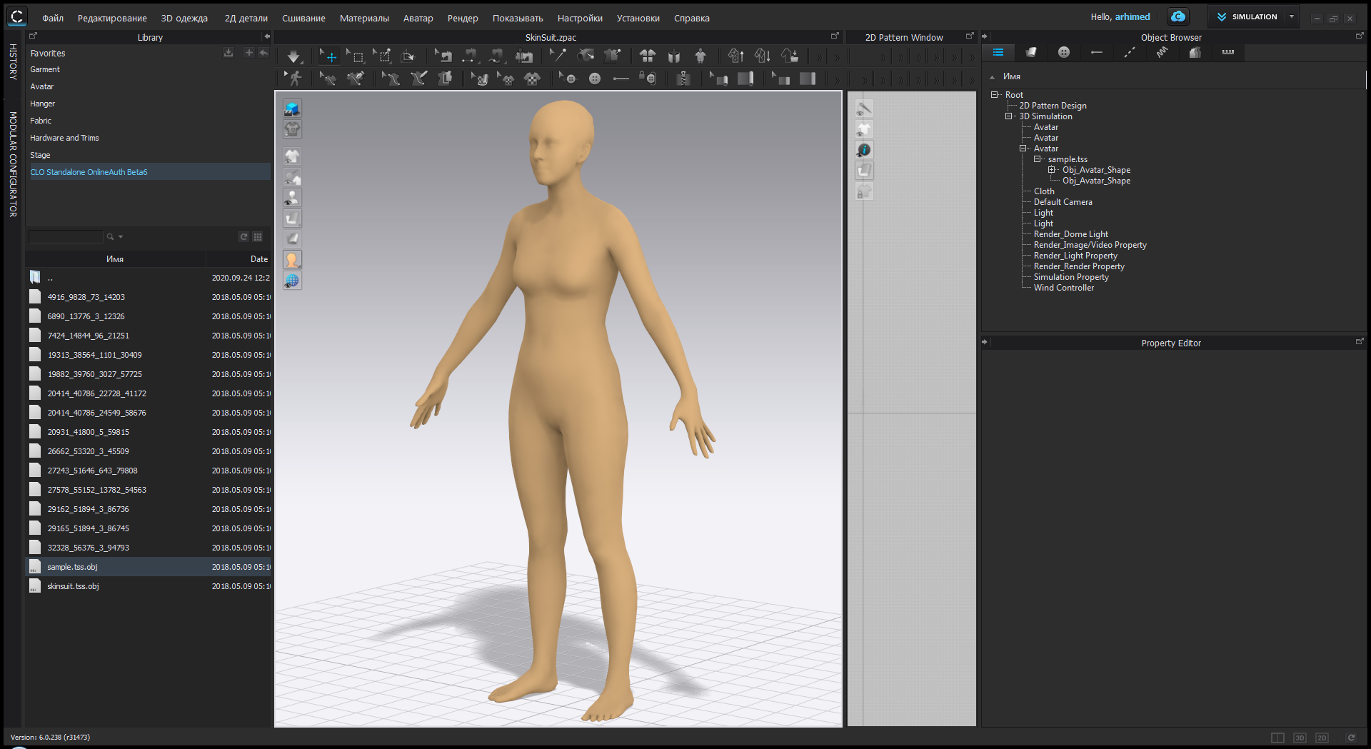Click the CLO cloud connect icon
Screen dimensions: 1371x749
point(1177,16)
